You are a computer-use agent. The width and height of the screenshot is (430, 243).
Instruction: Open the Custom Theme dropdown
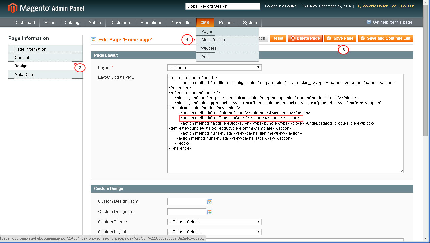click(214, 222)
